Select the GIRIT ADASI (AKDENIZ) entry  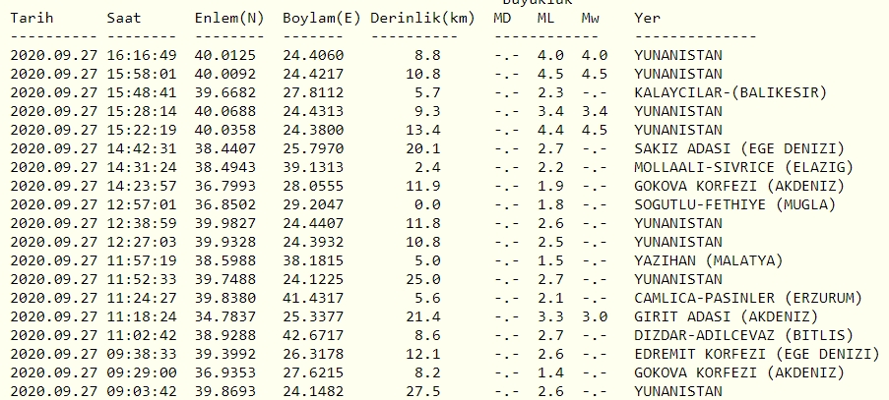726,317
